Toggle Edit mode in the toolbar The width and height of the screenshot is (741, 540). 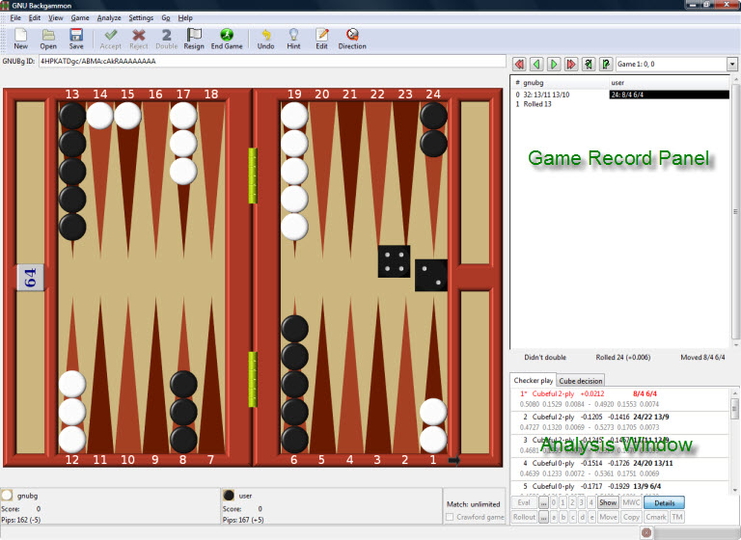tap(321, 39)
